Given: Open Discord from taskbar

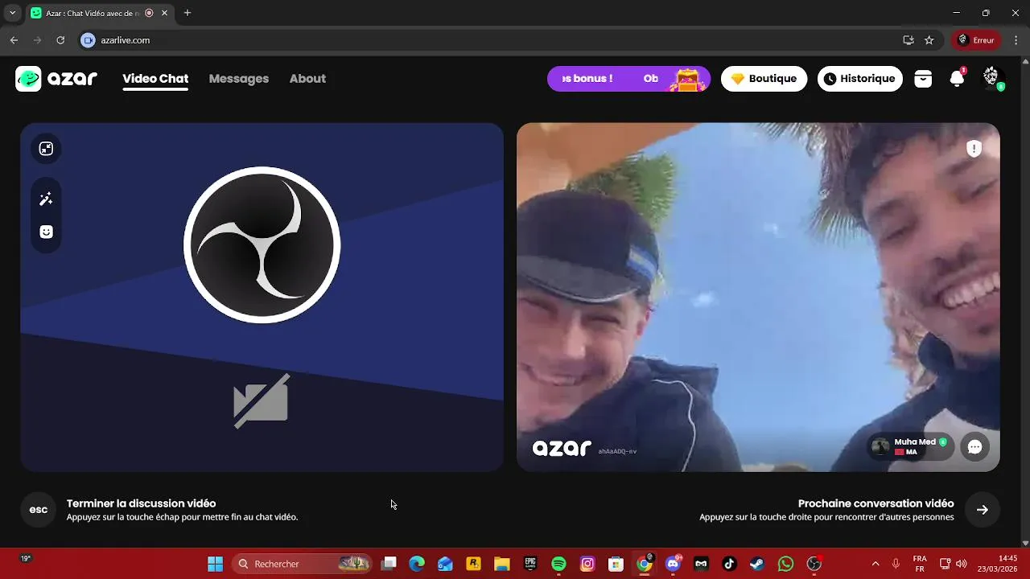Looking at the screenshot, I should 673,564.
